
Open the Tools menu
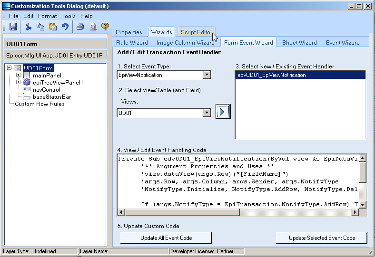pyautogui.click(x=69, y=16)
